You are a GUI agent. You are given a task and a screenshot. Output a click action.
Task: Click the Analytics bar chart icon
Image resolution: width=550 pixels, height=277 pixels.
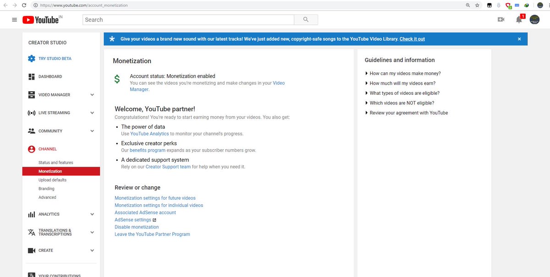click(x=31, y=214)
